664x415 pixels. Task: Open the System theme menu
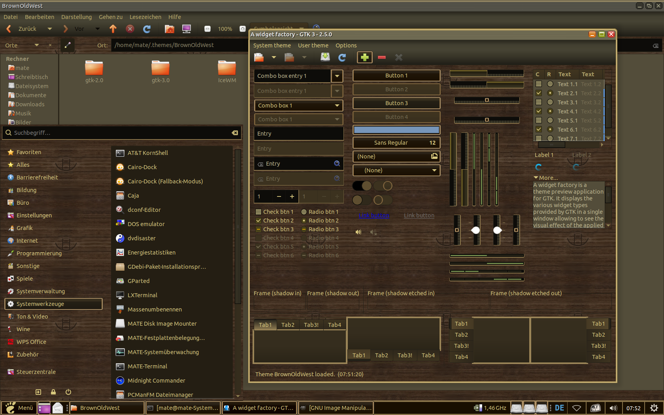272,45
